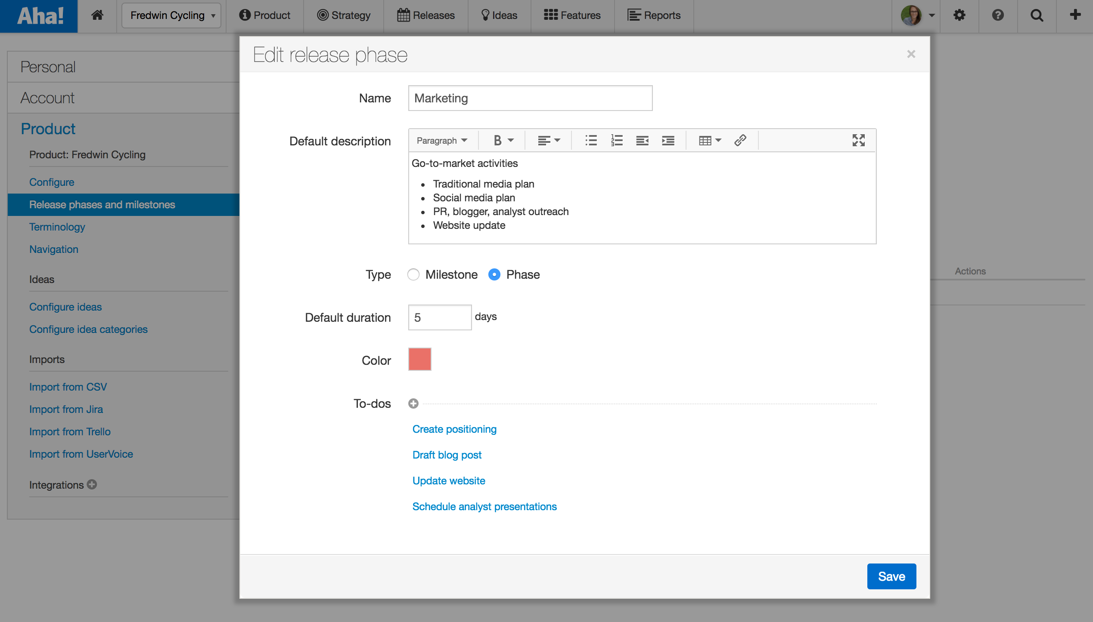
Task: Save the release phase changes
Action: click(x=891, y=576)
